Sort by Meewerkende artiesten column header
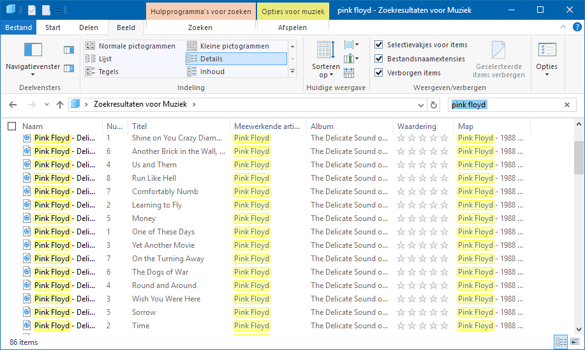 tap(268, 126)
